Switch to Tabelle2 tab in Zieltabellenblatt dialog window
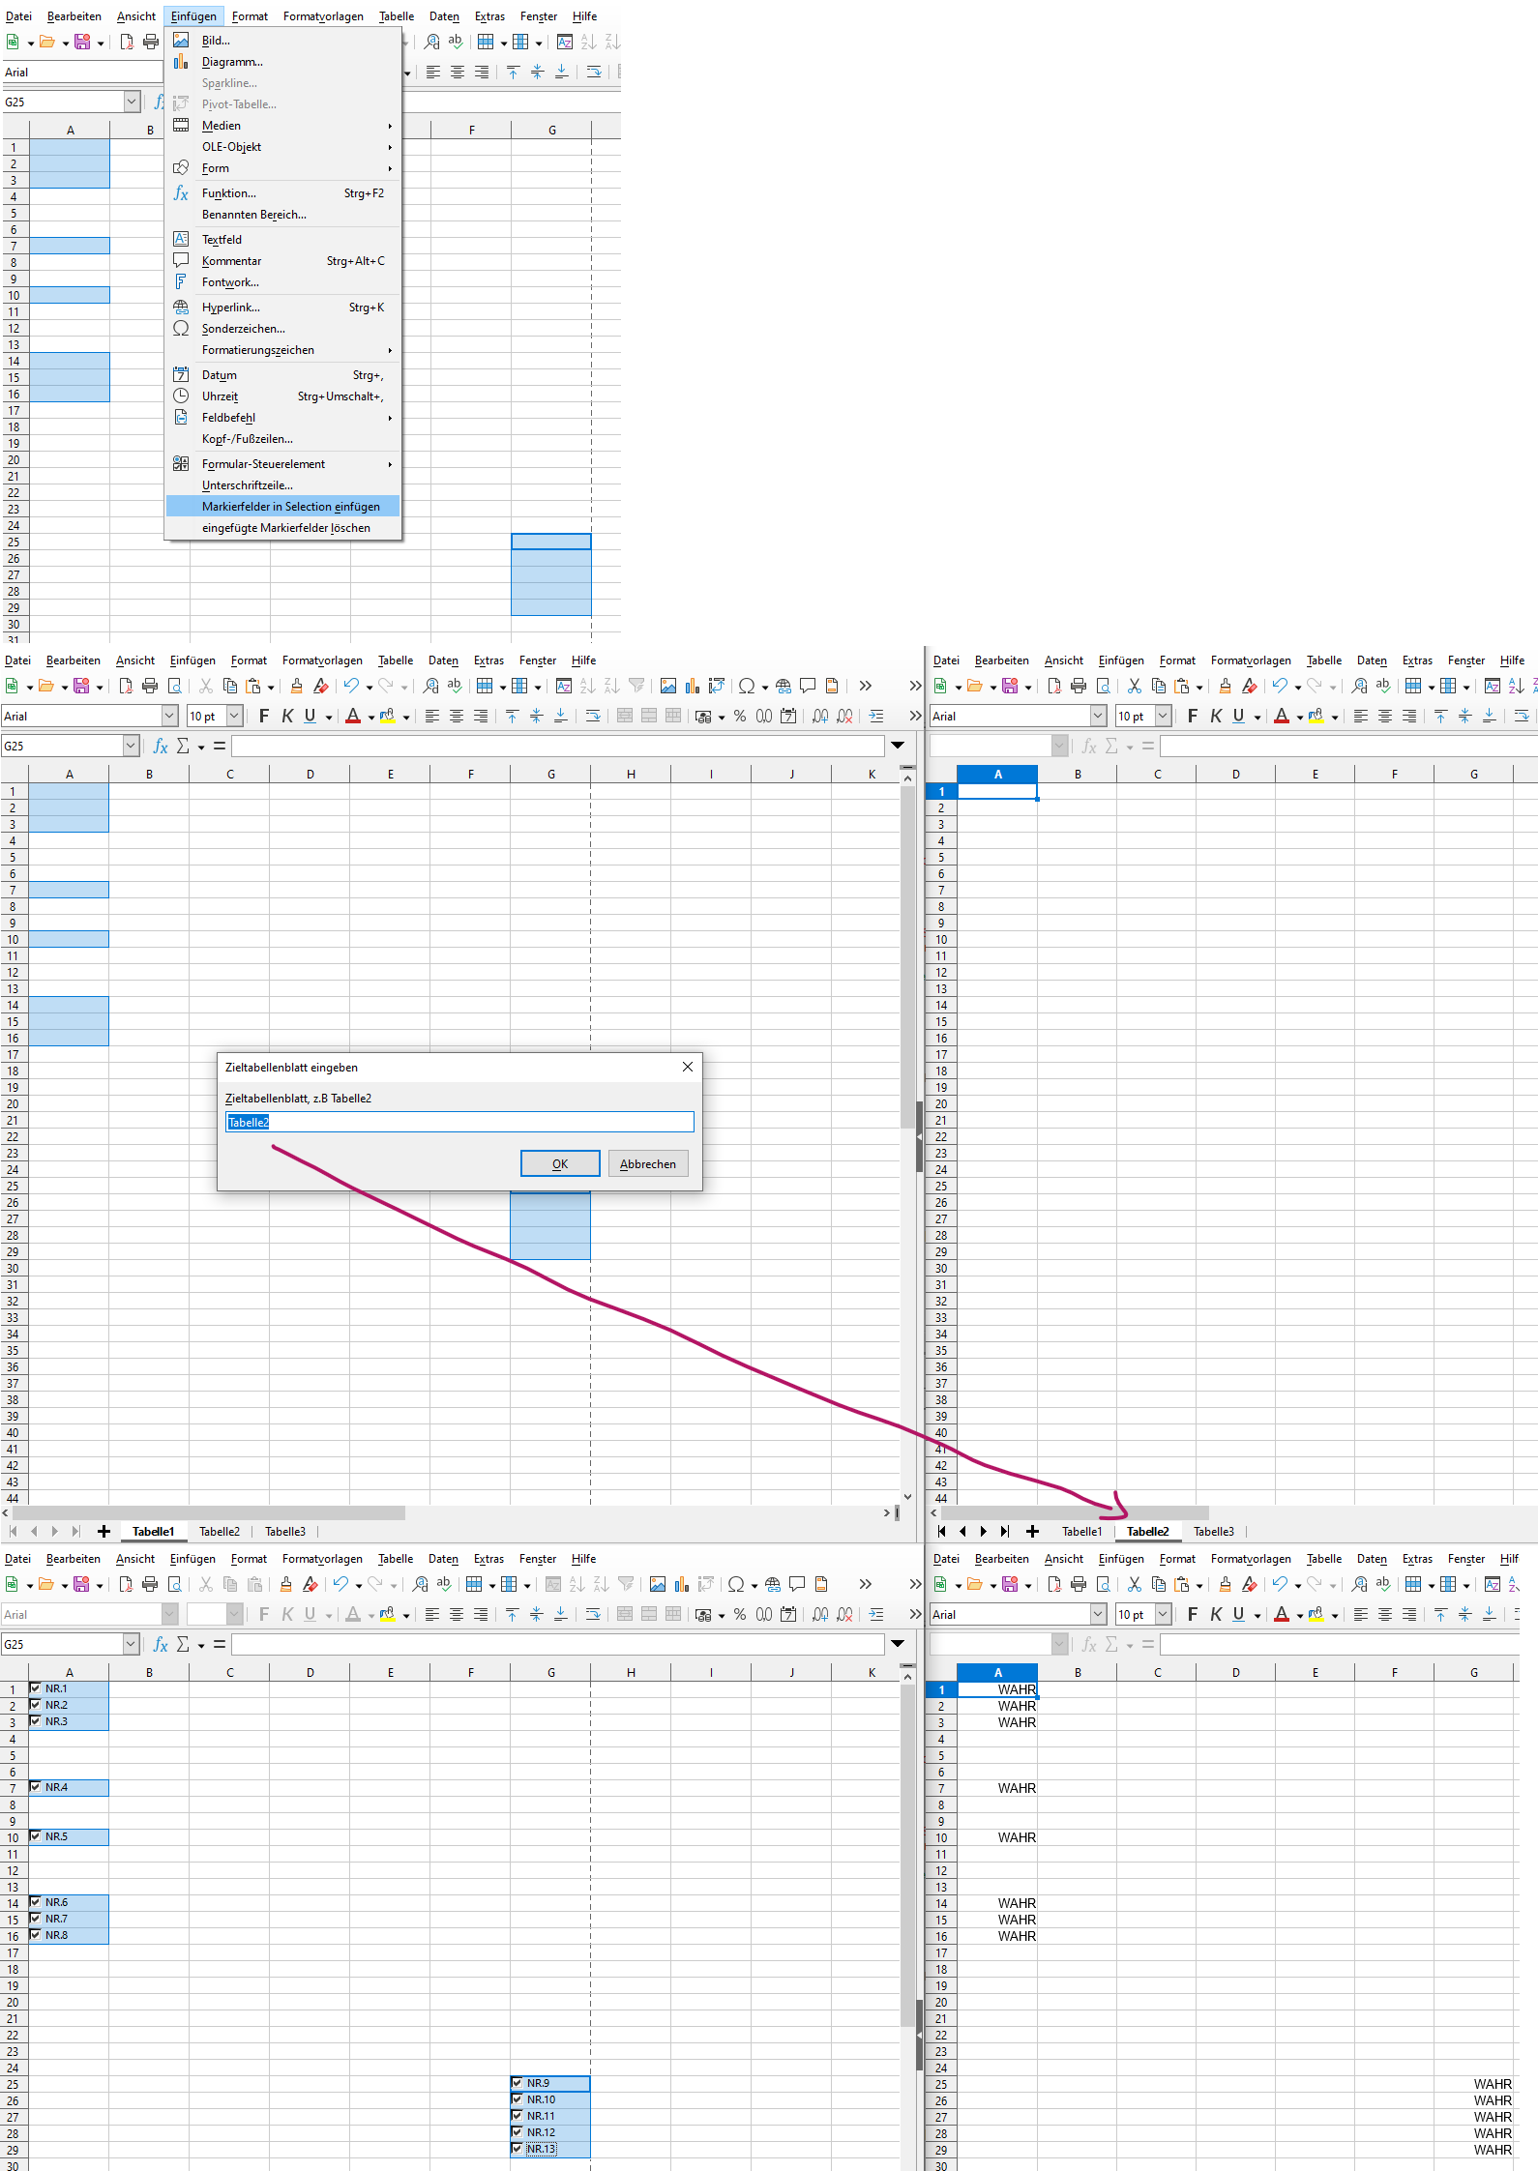This screenshot has width=1538, height=2171. point(220,1532)
